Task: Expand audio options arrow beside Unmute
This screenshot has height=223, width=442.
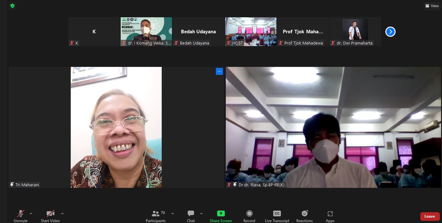Action: pyautogui.click(x=31, y=213)
